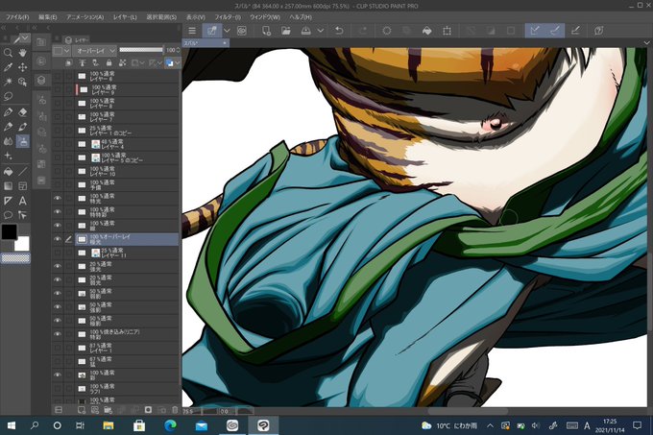Toggle Snap to Grid

(x=575, y=31)
